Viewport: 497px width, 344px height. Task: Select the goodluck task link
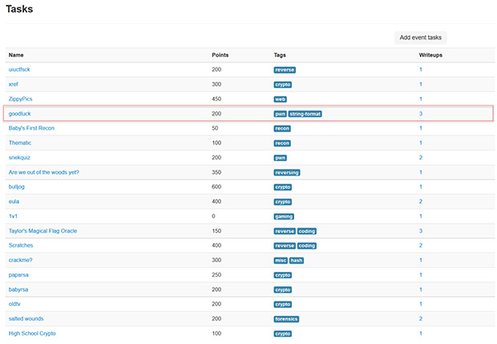[20, 114]
